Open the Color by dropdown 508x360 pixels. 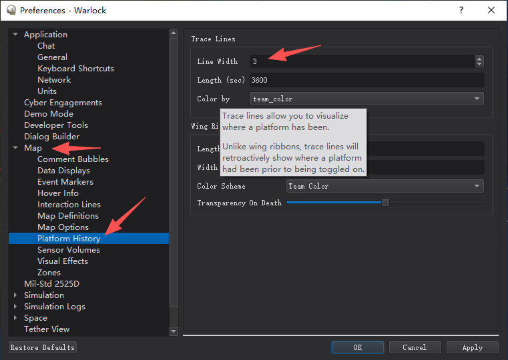[366, 99]
